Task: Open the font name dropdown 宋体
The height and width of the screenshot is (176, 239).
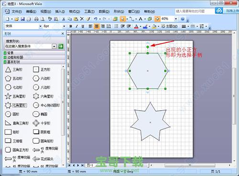Action: tap(41, 26)
